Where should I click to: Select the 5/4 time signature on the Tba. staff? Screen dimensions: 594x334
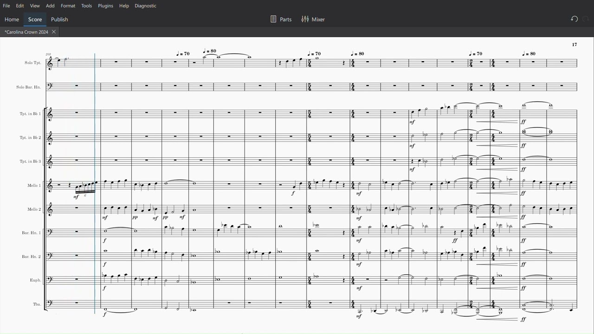coord(310,304)
